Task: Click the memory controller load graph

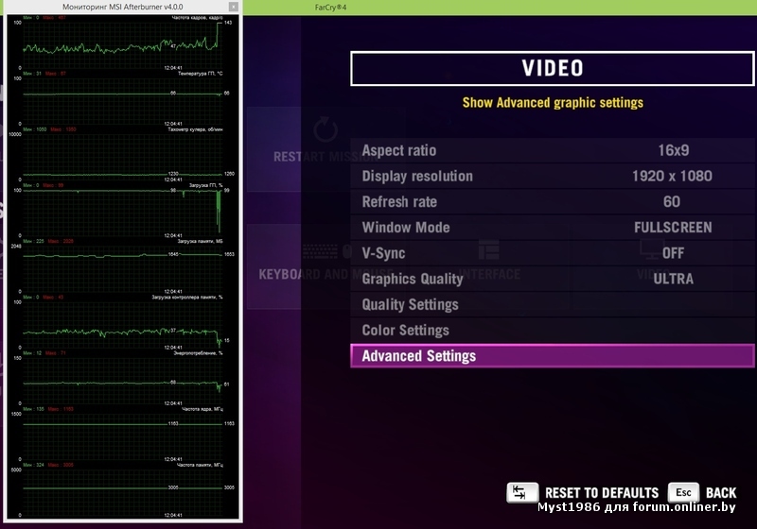Action: [123, 324]
